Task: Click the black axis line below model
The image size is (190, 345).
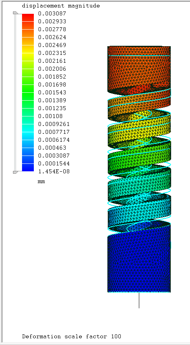Action: (x=139, y=300)
